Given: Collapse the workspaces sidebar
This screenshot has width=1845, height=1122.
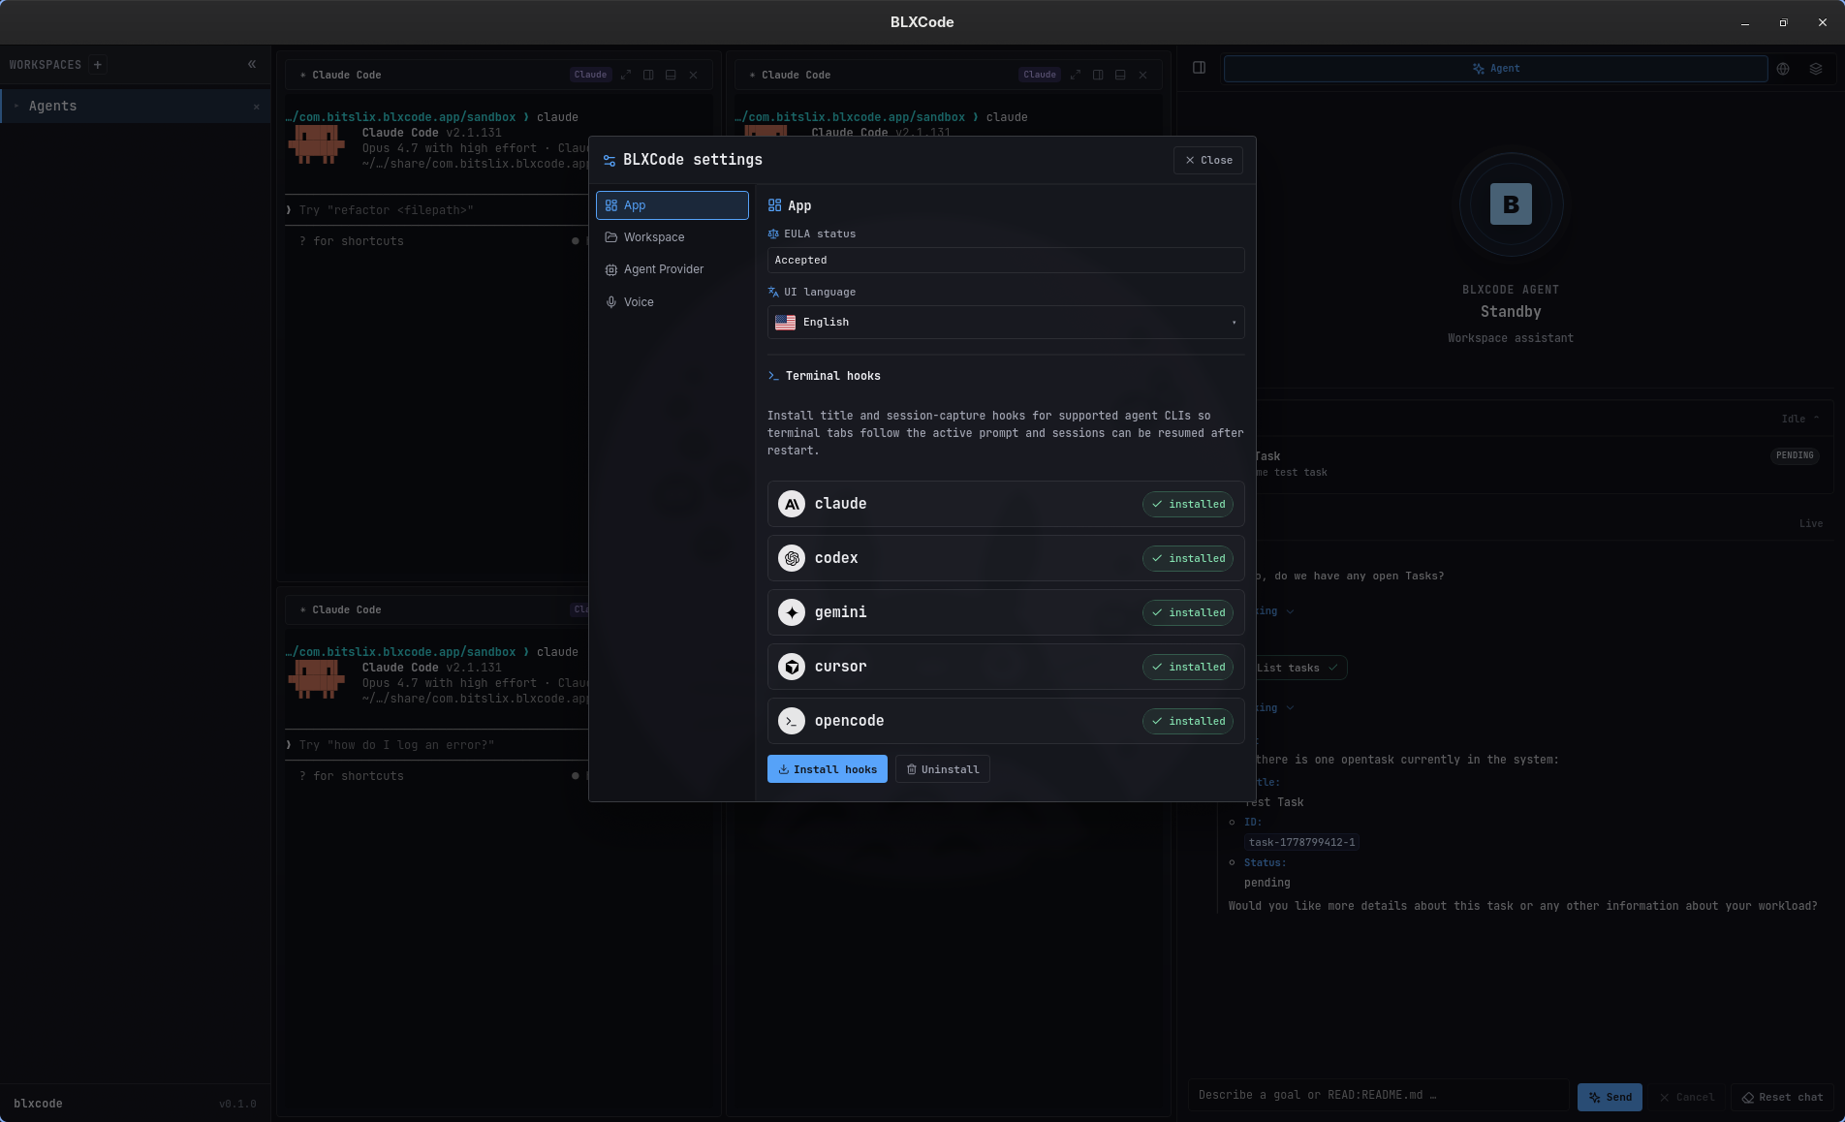Looking at the screenshot, I should click(252, 64).
